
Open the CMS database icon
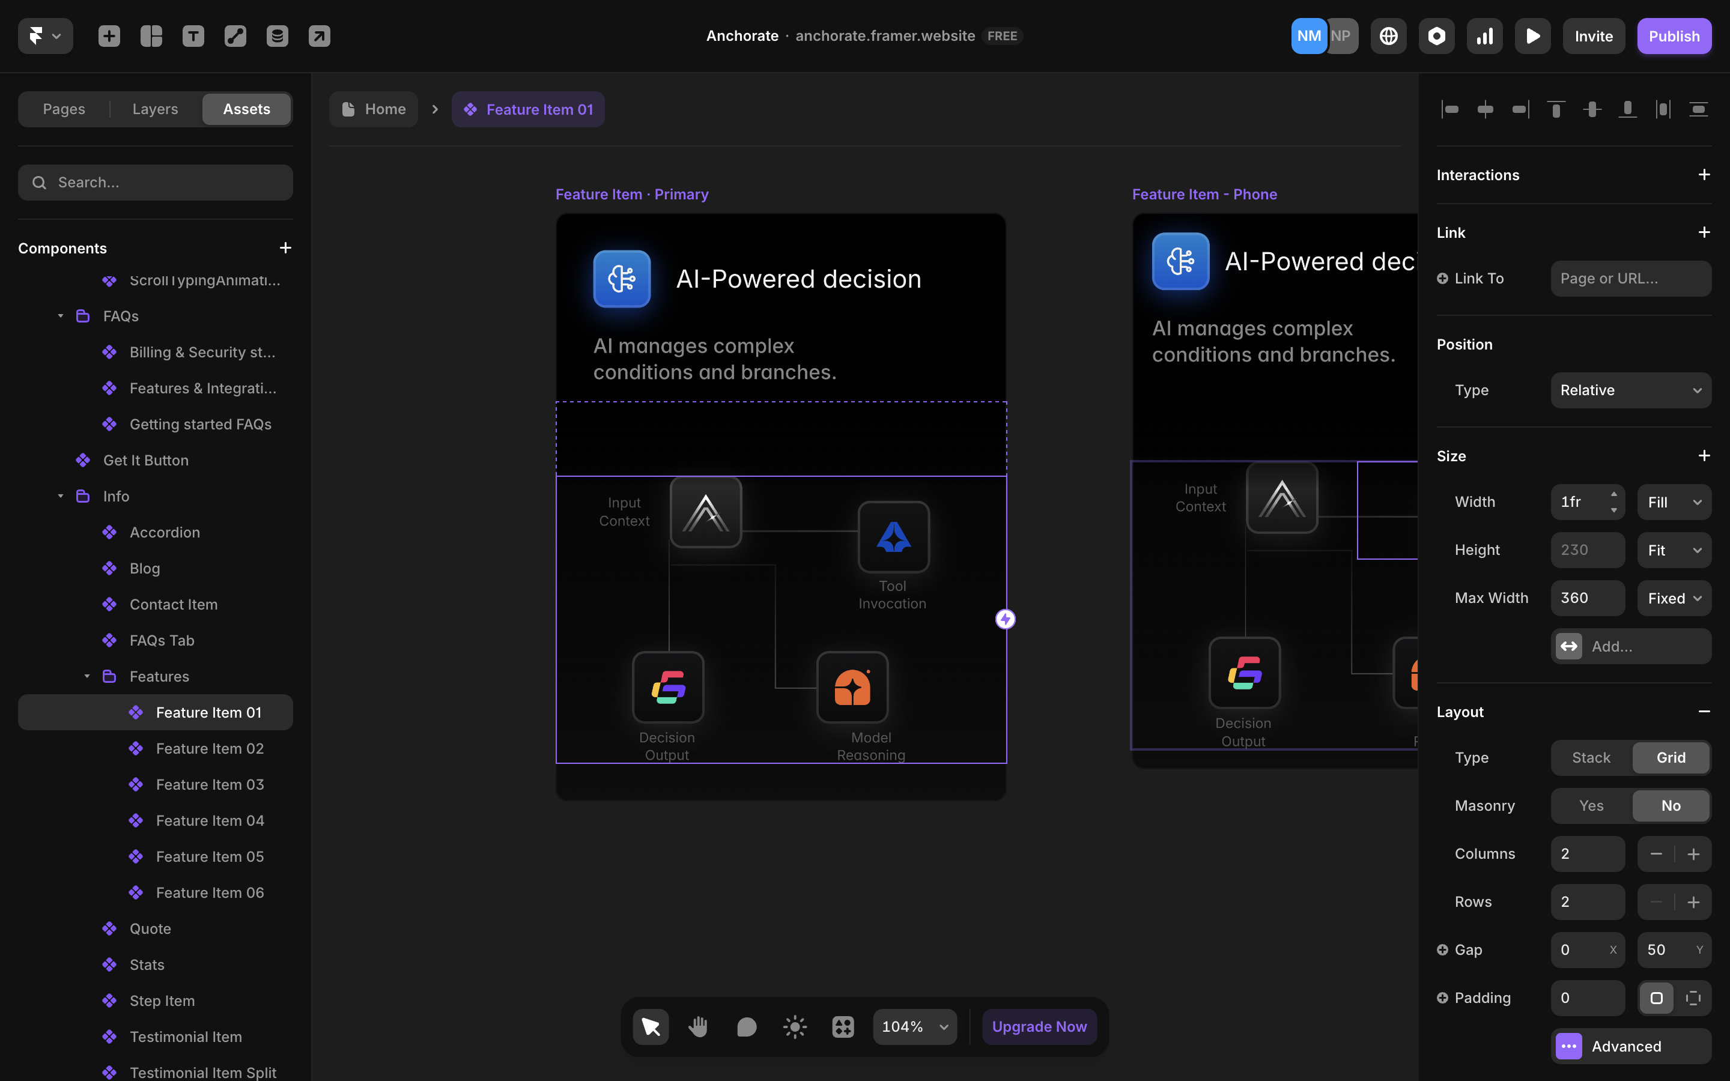tap(278, 36)
